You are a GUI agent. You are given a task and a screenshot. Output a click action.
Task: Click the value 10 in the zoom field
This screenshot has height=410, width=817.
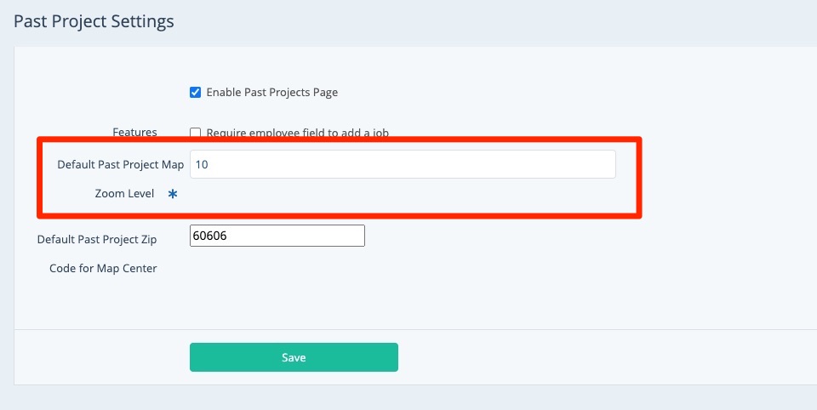click(202, 164)
